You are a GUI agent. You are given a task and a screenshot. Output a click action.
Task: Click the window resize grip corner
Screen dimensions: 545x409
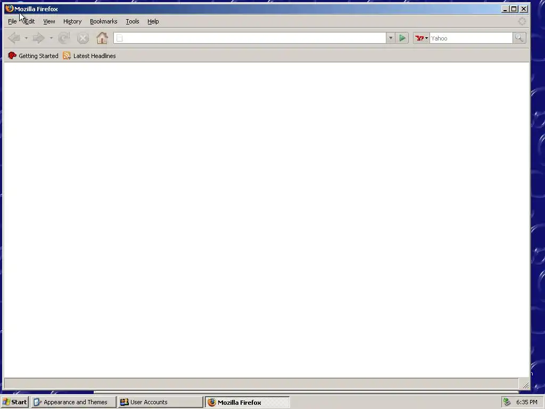(525, 386)
